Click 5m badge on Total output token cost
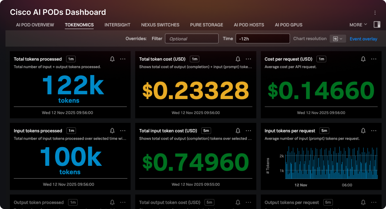 click(x=209, y=202)
